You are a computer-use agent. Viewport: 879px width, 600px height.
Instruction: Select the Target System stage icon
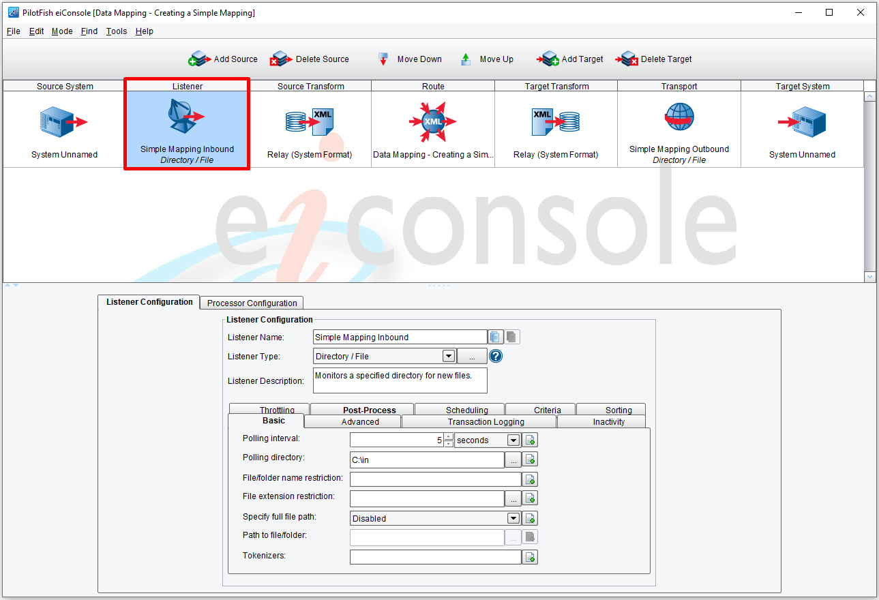(802, 123)
